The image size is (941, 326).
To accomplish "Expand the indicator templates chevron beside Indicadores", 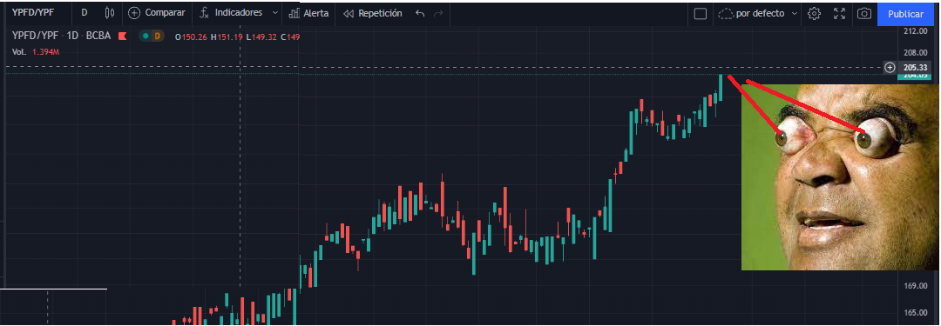I will coord(274,12).
